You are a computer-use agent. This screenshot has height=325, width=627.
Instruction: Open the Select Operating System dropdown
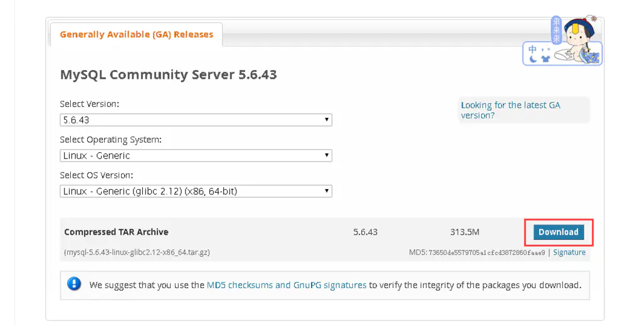196,155
